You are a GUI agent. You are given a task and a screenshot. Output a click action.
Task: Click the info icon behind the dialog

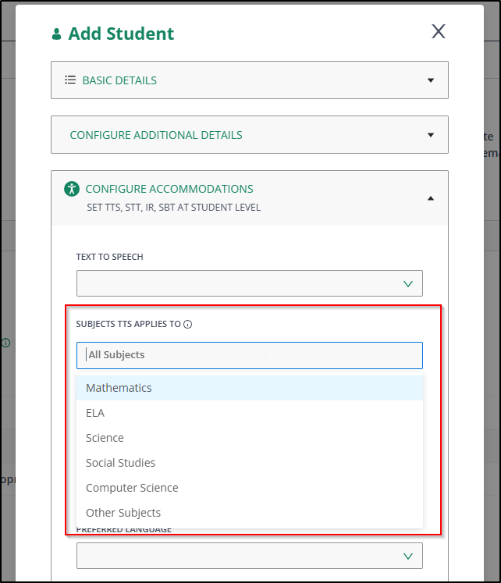tap(6, 343)
